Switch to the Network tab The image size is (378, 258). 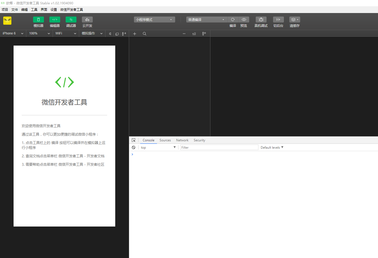(x=182, y=140)
